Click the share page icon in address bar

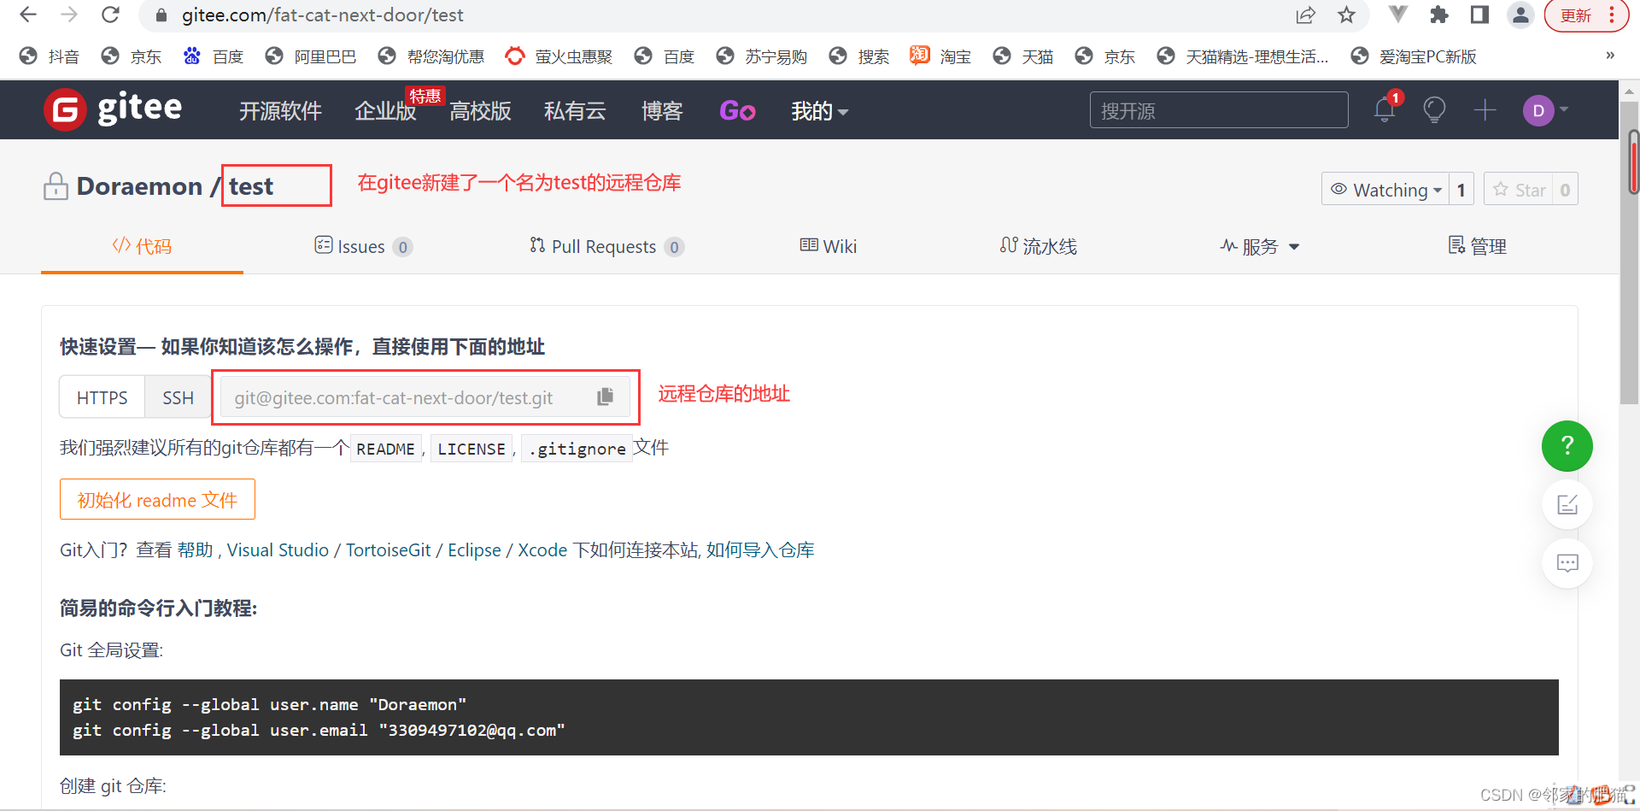click(1305, 15)
